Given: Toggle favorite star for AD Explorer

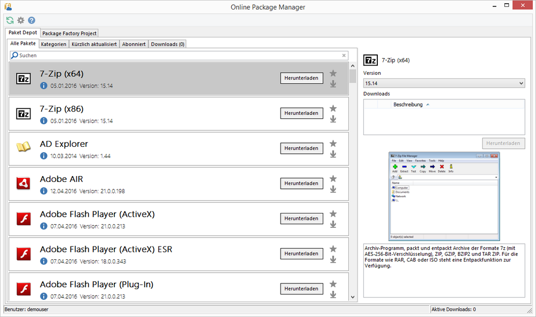Looking at the screenshot, I should 333,144.
